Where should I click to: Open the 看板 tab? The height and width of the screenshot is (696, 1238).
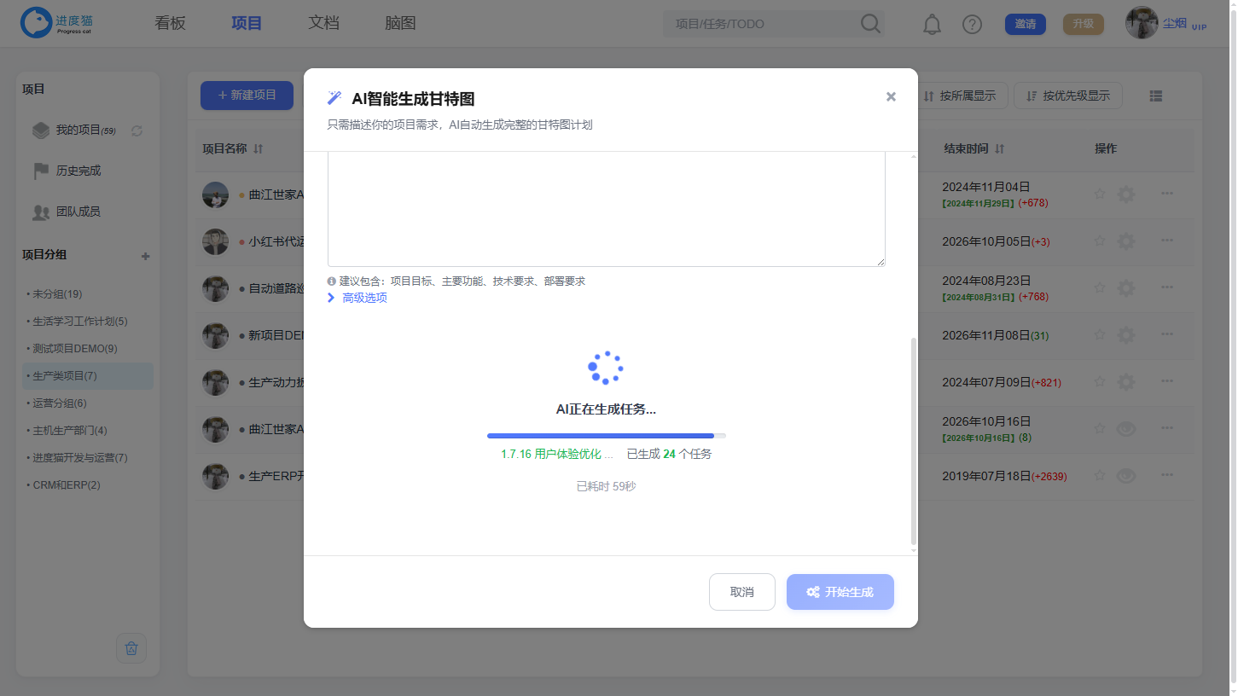click(x=170, y=23)
